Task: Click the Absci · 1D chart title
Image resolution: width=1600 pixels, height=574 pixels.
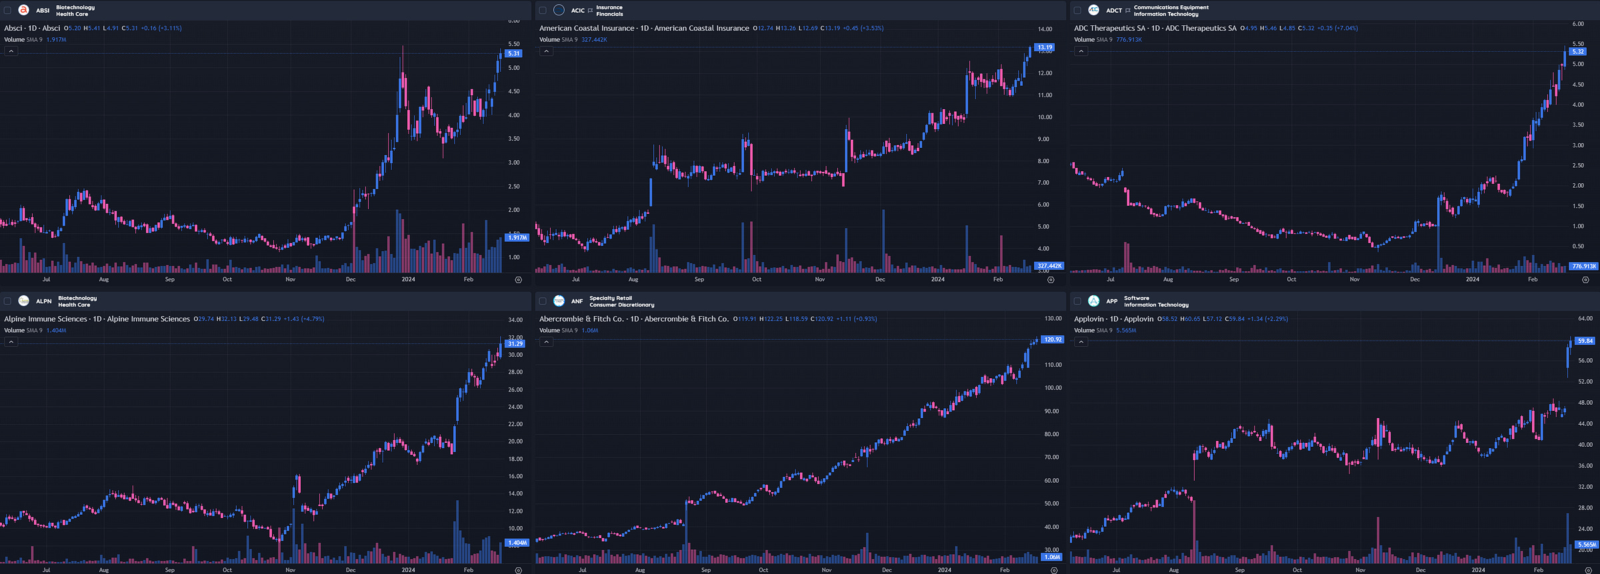Action: coord(32,28)
